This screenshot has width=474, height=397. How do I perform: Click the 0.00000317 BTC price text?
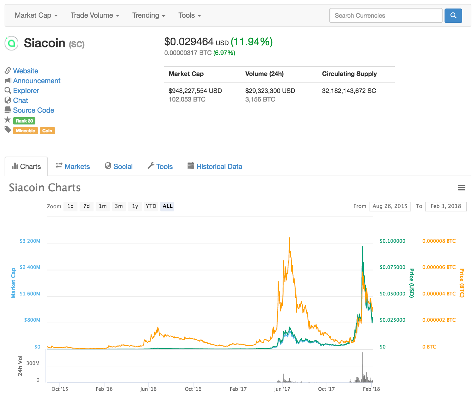(188, 53)
